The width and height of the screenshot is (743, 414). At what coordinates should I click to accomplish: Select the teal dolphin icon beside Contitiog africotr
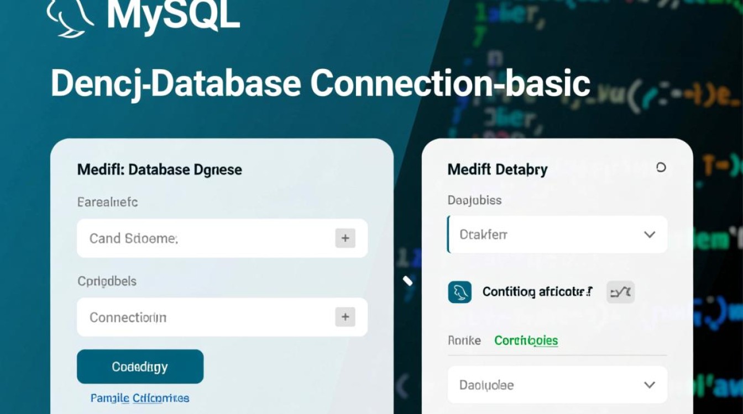(x=458, y=291)
